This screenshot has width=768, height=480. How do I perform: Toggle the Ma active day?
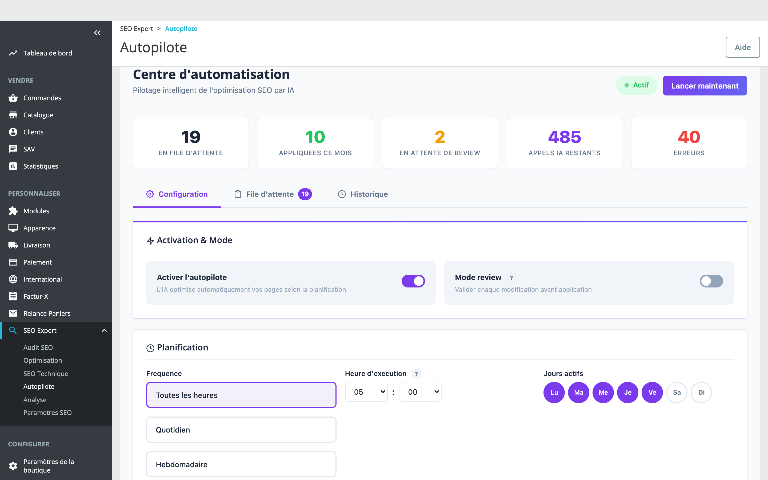(579, 392)
